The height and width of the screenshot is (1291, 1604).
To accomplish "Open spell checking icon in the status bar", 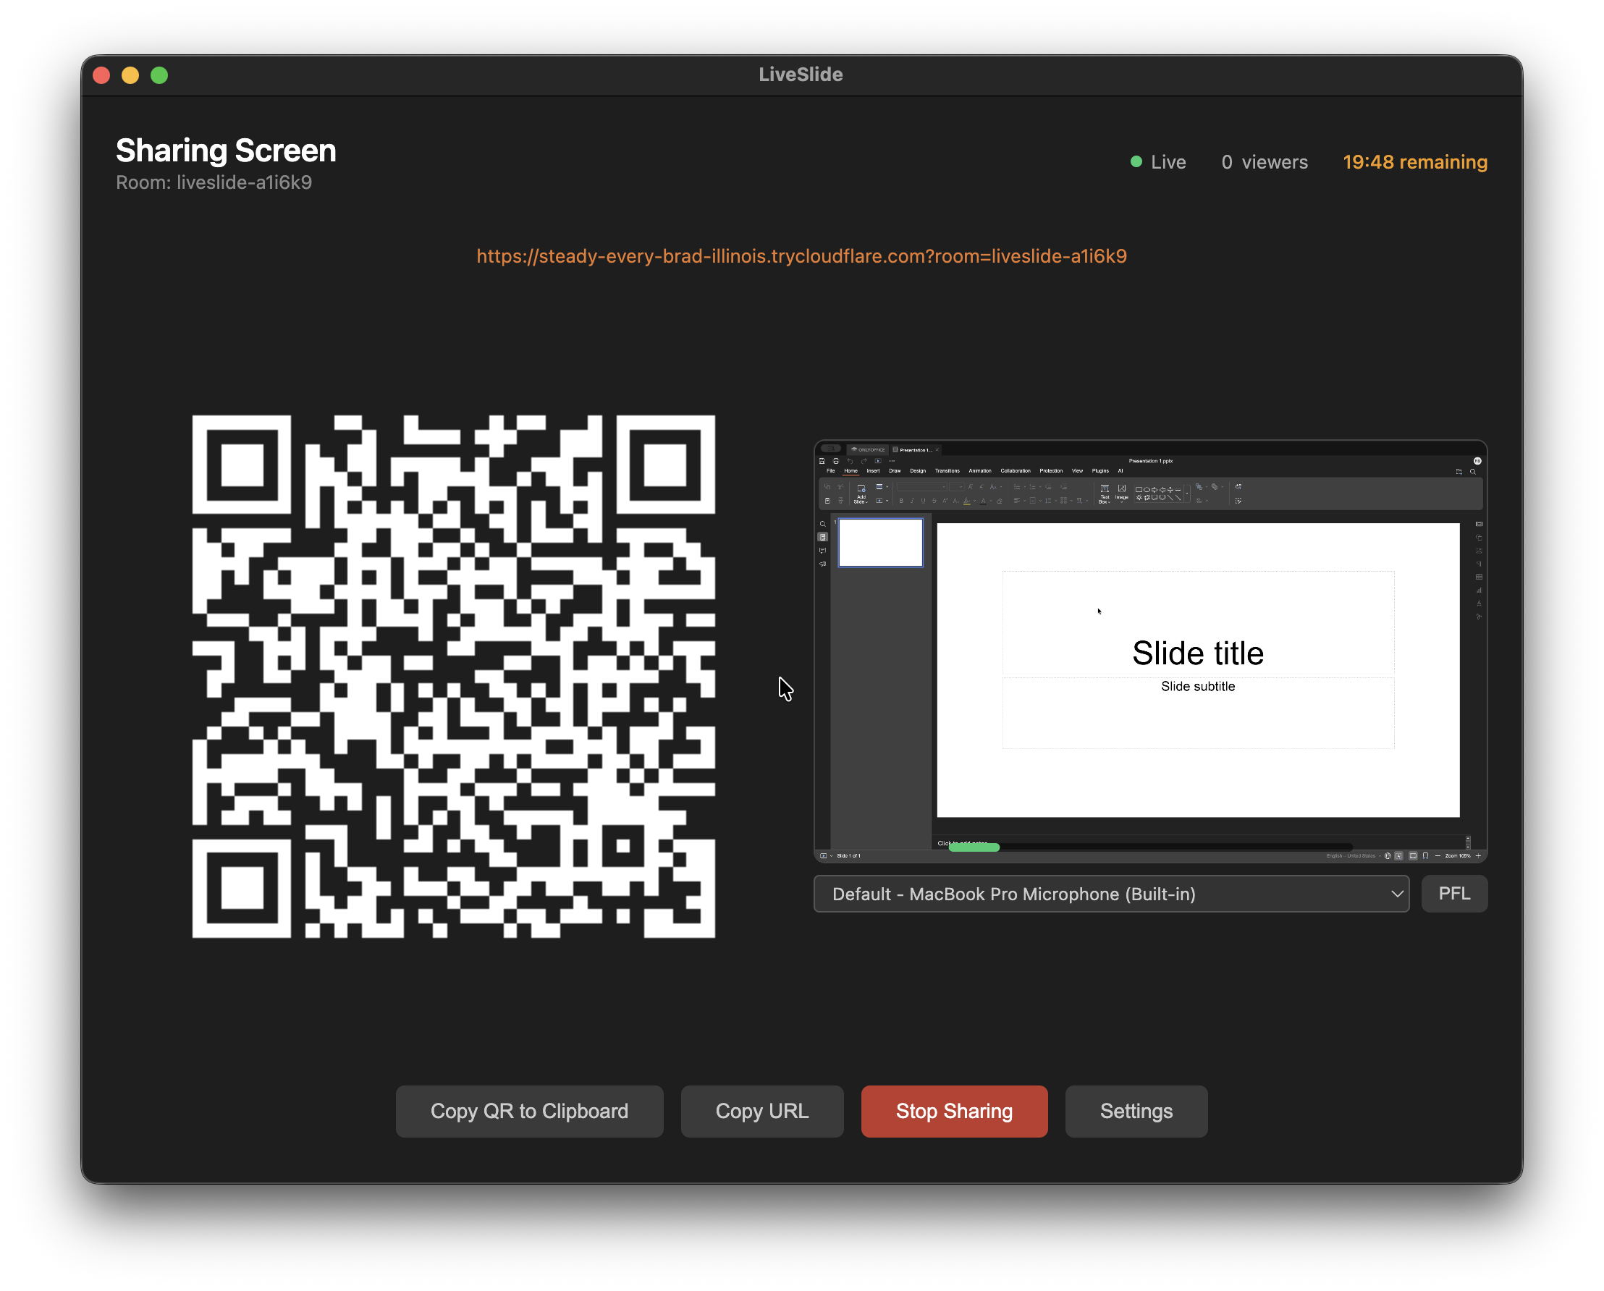I will (x=1398, y=855).
